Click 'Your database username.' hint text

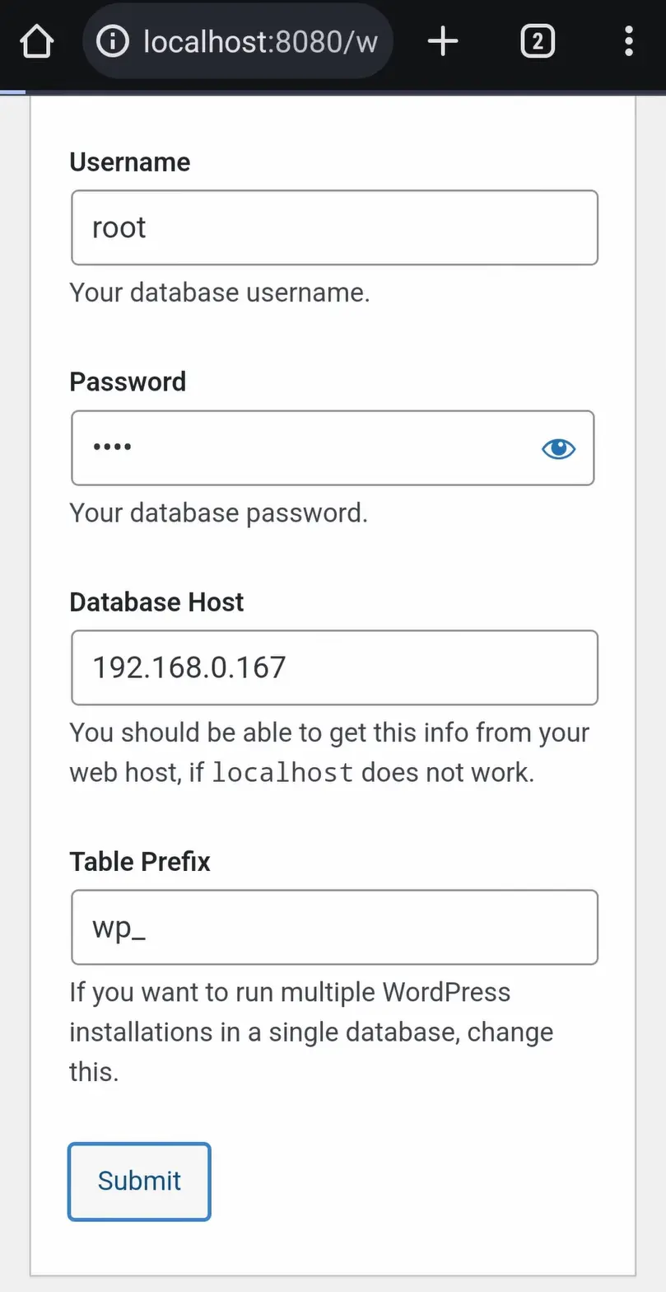click(x=219, y=293)
